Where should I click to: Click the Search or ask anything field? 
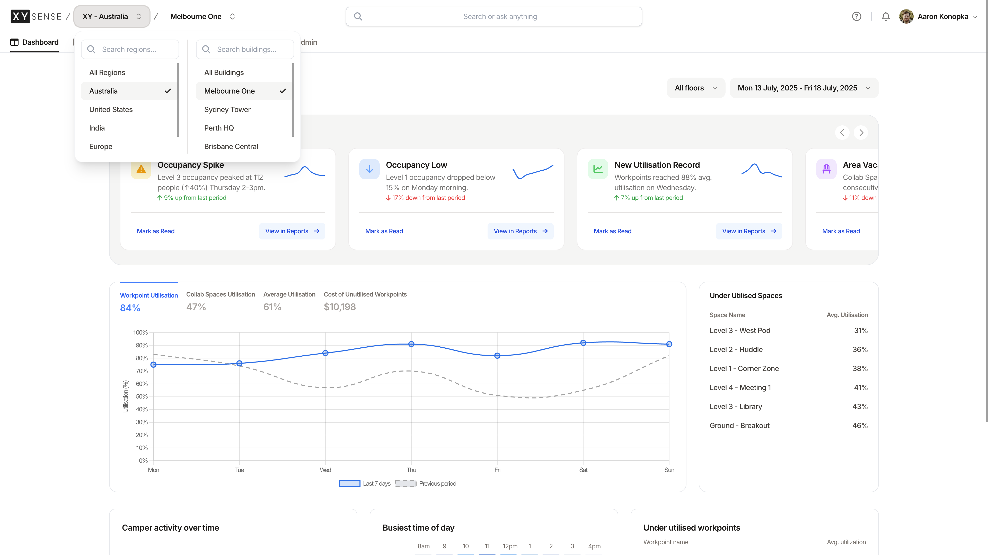[494, 16]
